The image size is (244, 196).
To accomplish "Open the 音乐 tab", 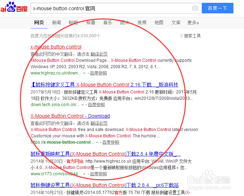I will [x=108, y=23].
